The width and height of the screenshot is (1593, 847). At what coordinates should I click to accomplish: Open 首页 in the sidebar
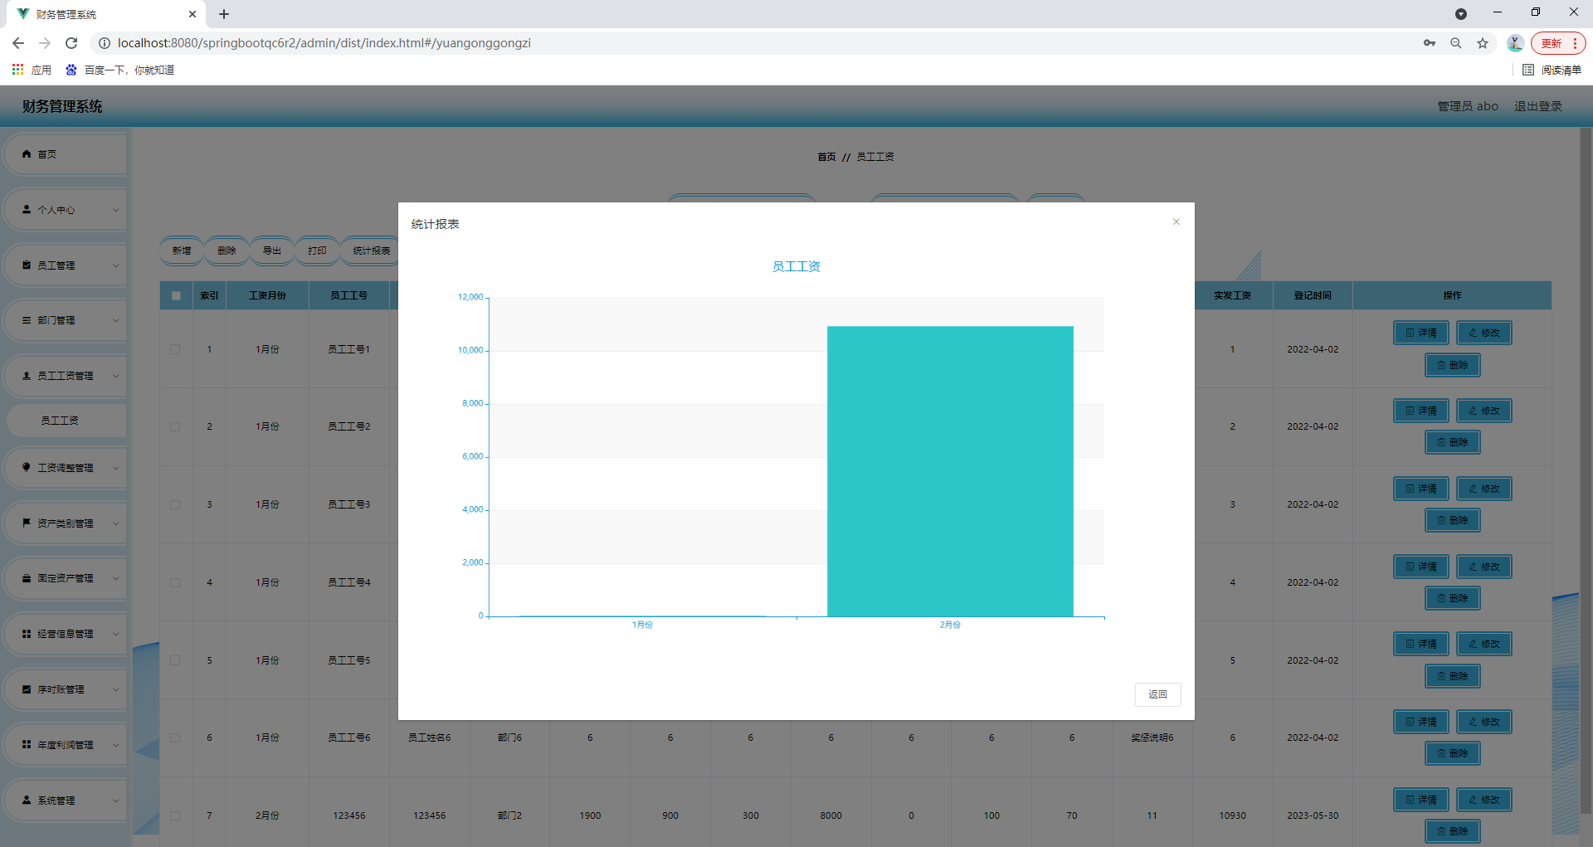pyautogui.click(x=65, y=154)
